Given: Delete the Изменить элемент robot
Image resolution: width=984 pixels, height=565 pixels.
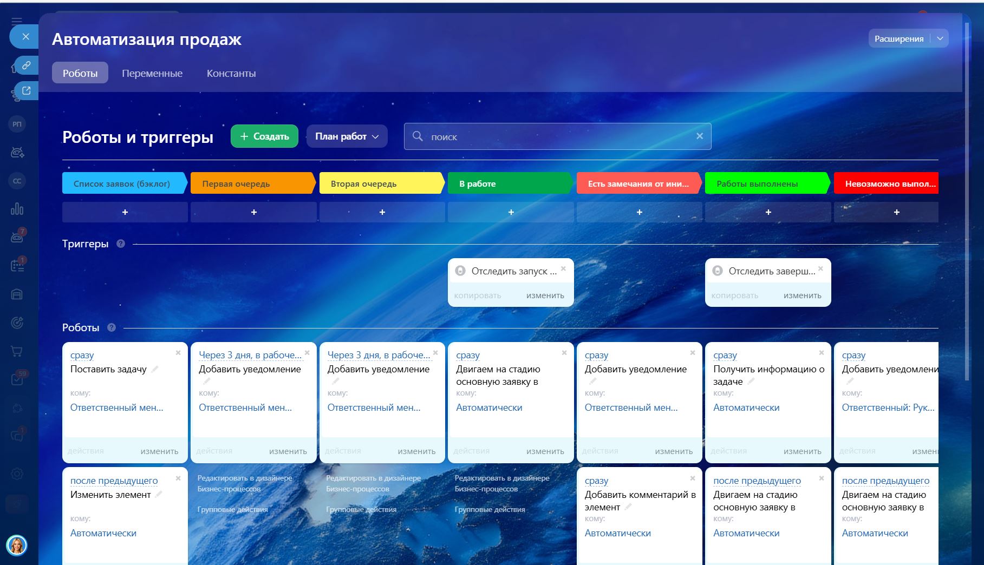Looking at the screenshot, I should pos(178,478).
